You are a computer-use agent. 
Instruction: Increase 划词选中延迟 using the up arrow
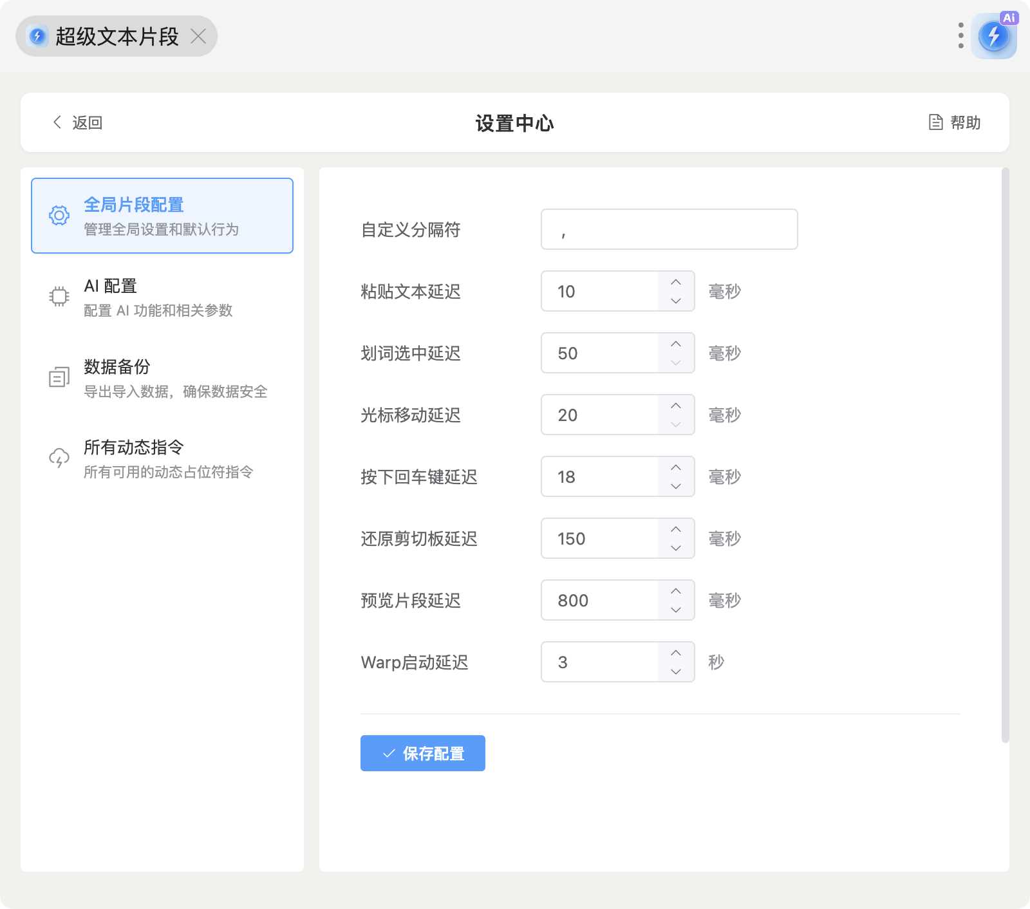[676, 344]
